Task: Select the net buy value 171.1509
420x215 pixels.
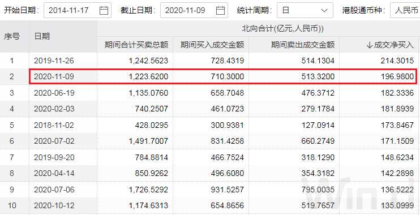Action: click(397, 141)
